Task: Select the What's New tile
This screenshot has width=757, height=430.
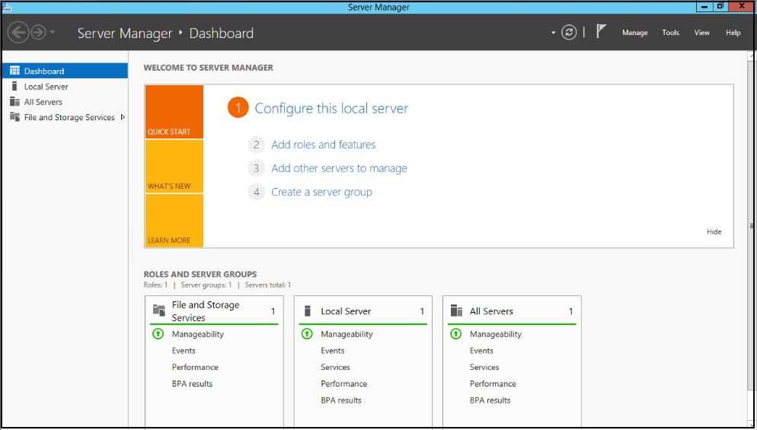Action: pyautogui.click(x=174, y=167)
